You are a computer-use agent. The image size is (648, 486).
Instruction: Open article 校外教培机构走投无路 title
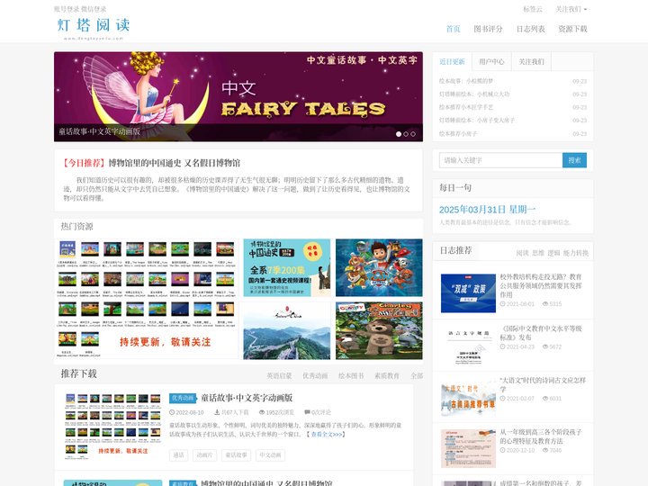541,285
